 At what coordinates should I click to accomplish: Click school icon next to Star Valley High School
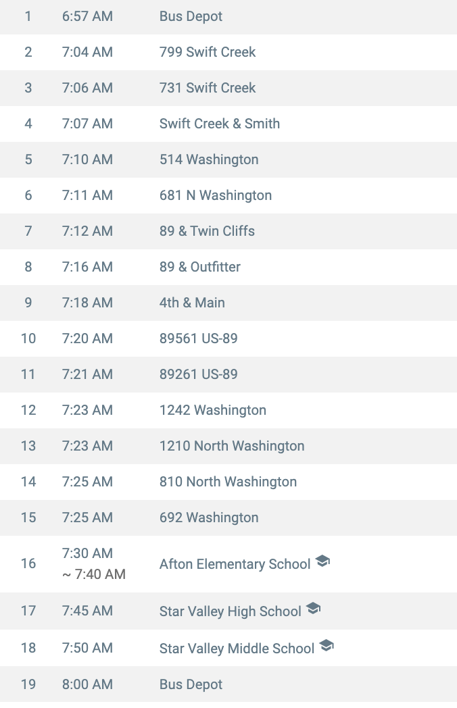[313, 609]
